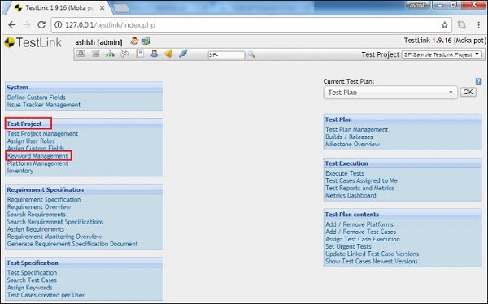The image size is (488, 304).
Task: Click the Logout icon near the username
Action: pos(146,41)
